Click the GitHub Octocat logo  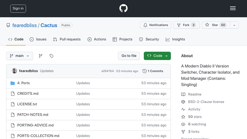point(123,8)
